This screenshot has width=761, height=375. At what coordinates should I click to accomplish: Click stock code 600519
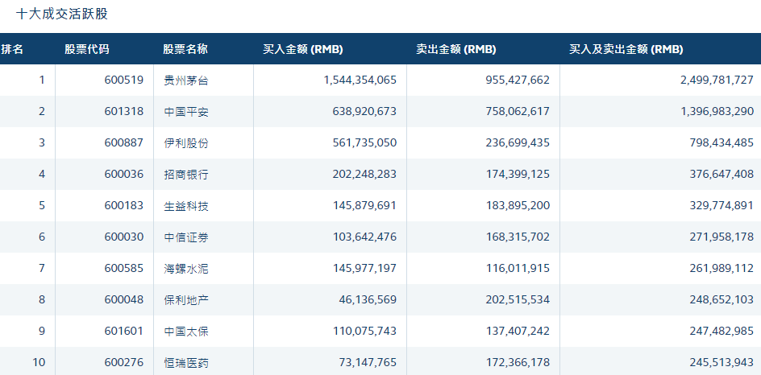click(x=123, y=80)
